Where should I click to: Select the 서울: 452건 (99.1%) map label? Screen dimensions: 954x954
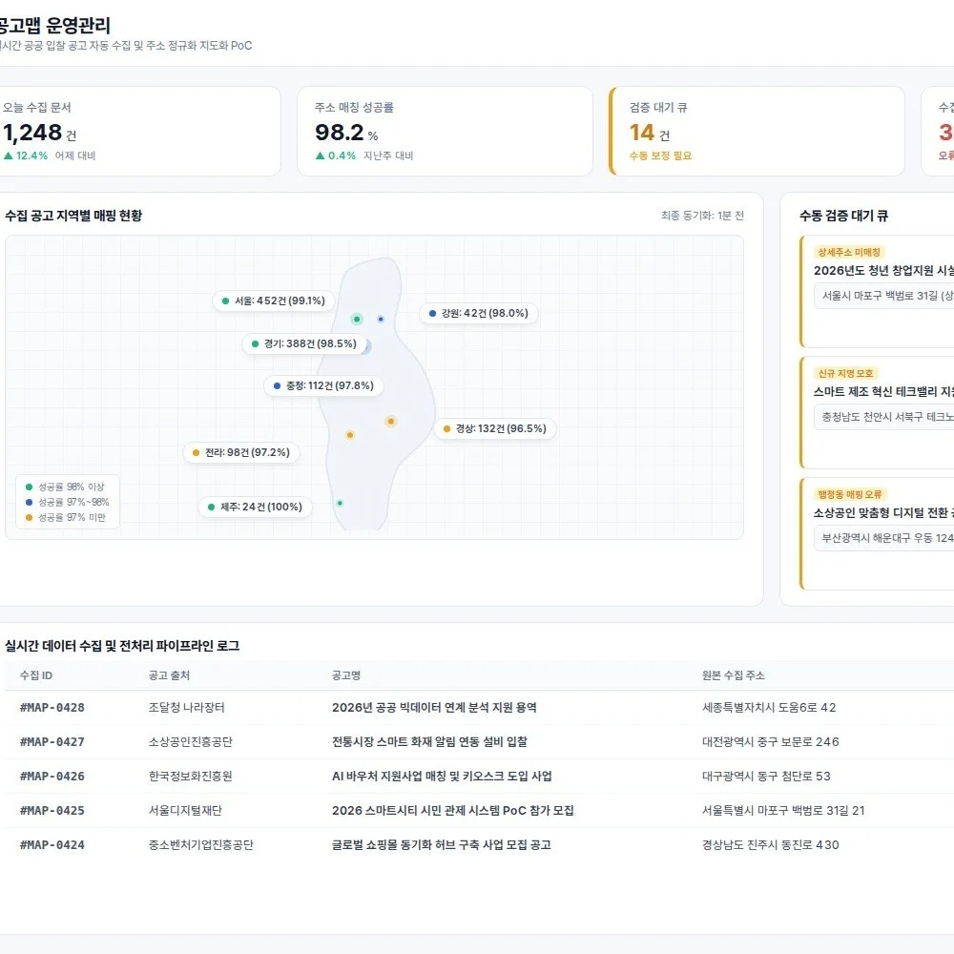[x=274, y=301]
